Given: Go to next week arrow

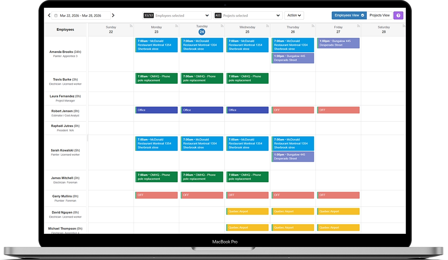Looking at the screenshot, I should click(113, 15).
